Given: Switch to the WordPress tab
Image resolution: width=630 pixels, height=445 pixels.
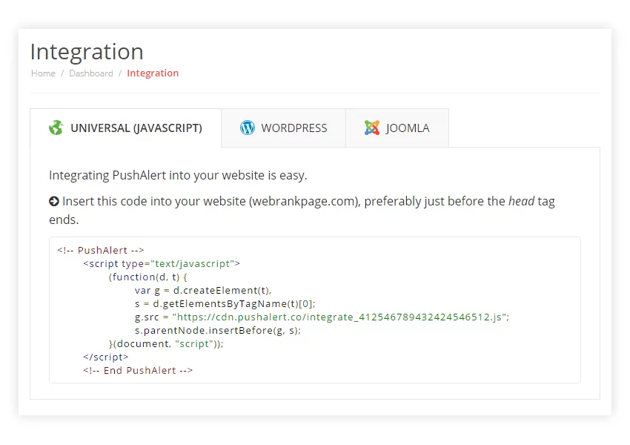Looking at the screenshot, I should pos(283,128).
